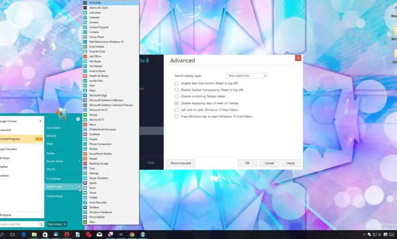Expand Modern Apps submenu
397x239 pixels.
79,187
